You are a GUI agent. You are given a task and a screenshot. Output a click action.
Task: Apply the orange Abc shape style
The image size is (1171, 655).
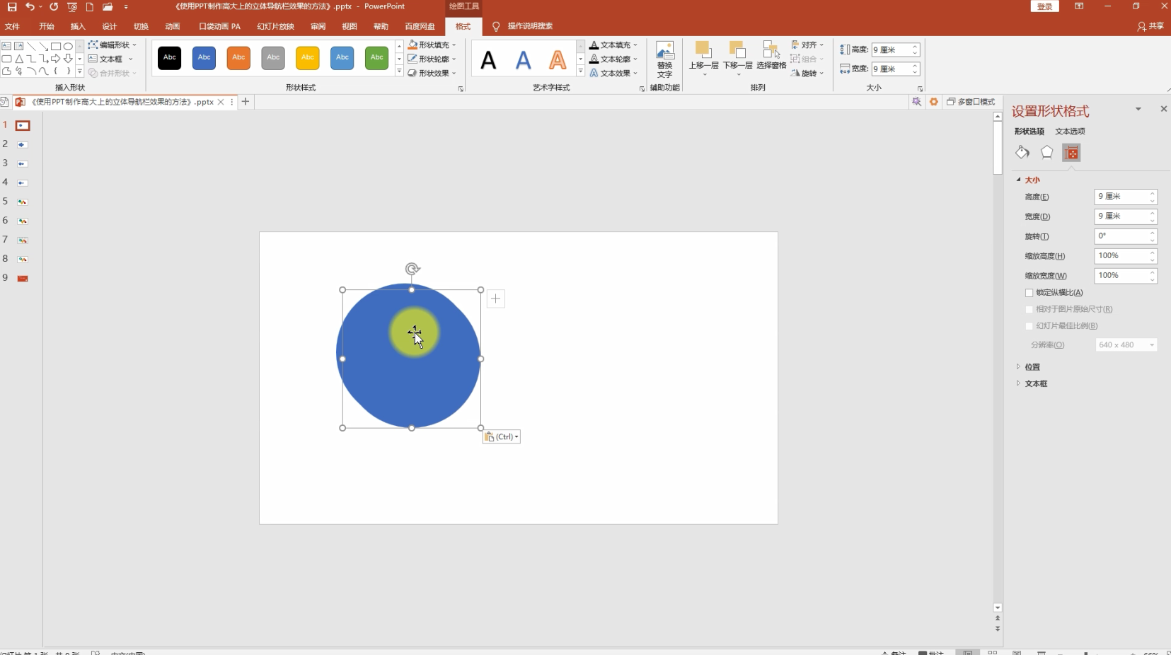click(x=238, y=58)
